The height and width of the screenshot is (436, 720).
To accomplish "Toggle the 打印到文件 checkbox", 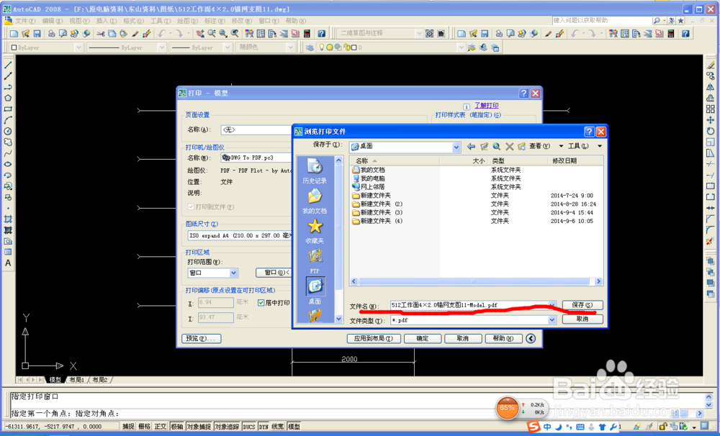I will click(x=191, y=207).
